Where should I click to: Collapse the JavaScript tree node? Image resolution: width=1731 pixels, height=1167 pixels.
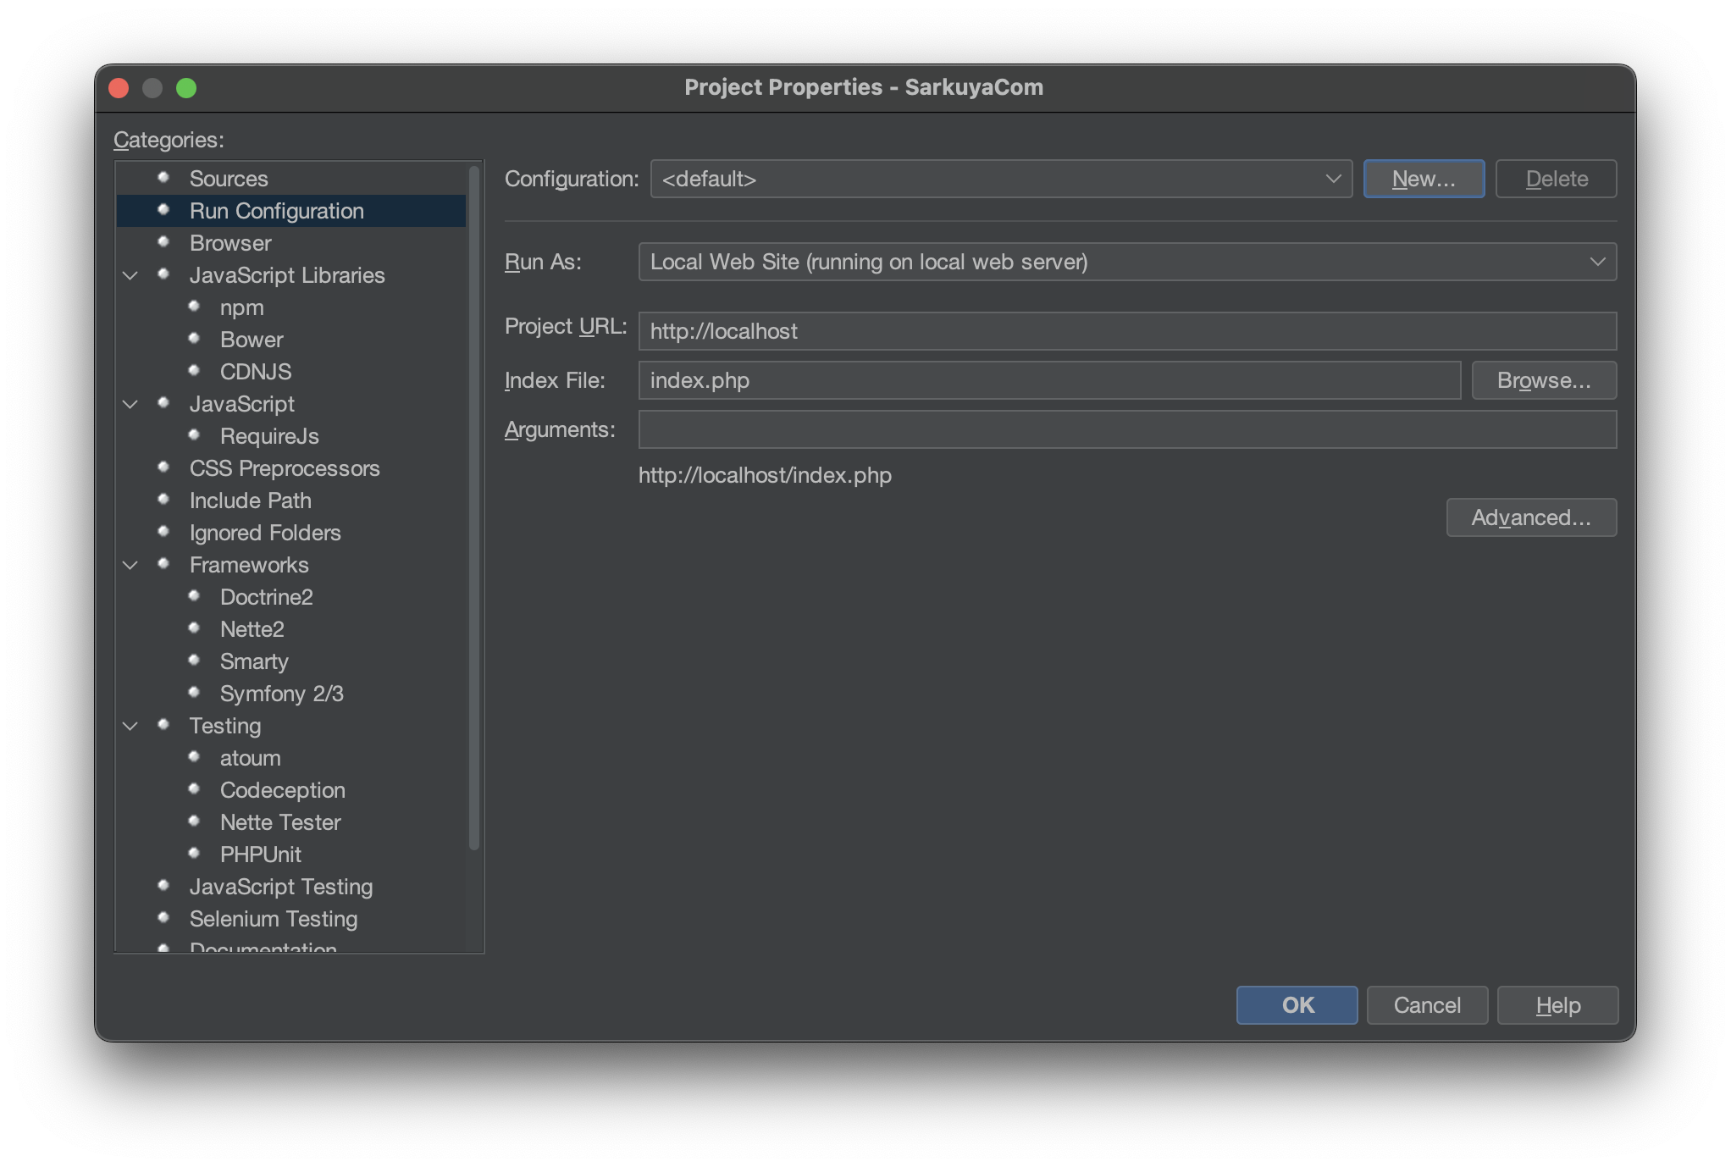click(130, 404)
